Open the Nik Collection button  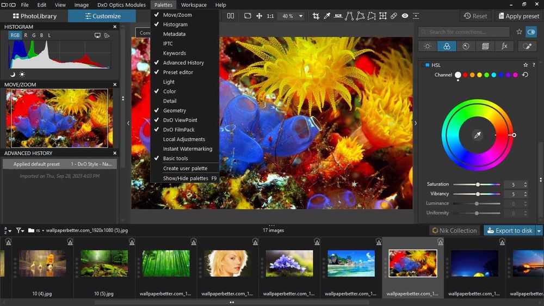point(455,231)
